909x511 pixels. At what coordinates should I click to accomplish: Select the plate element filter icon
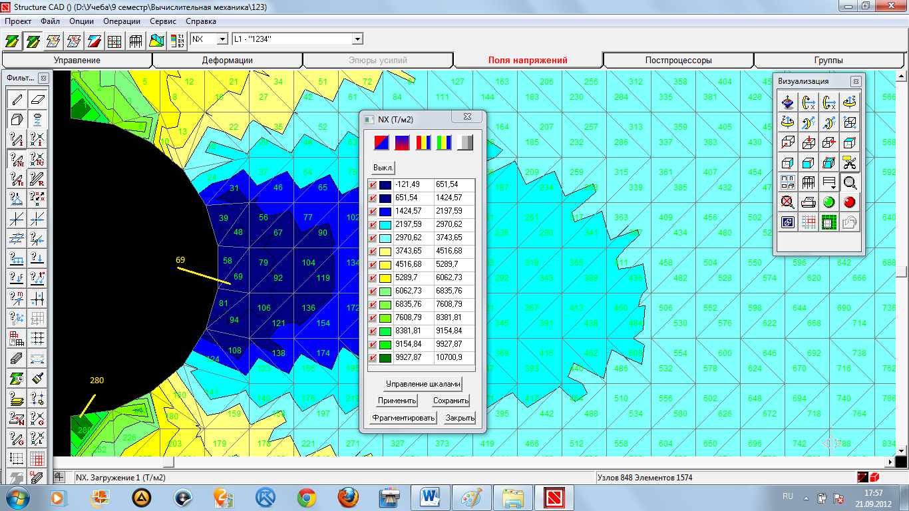(38, 99)
